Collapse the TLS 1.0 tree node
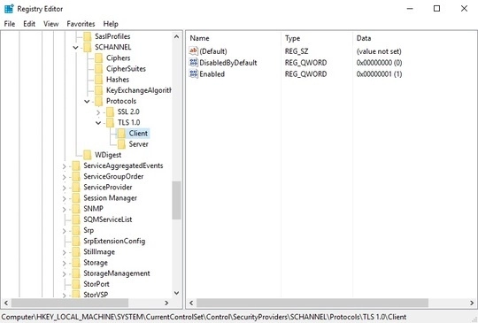Viewport: 478px width, 323px height. click(98, 123)
